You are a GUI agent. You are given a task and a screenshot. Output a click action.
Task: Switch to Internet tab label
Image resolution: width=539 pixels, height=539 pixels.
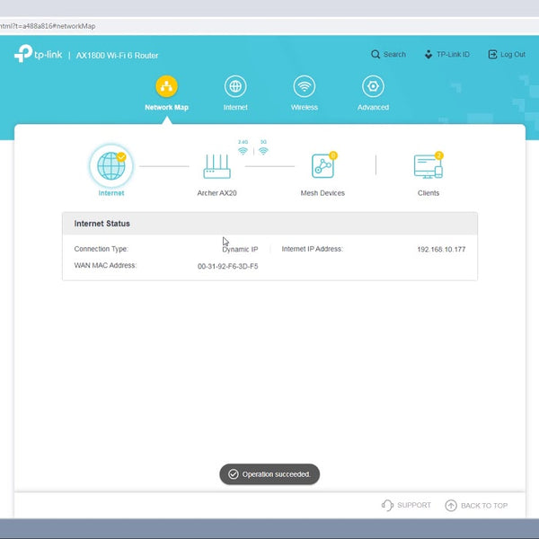tap(235, 107)
